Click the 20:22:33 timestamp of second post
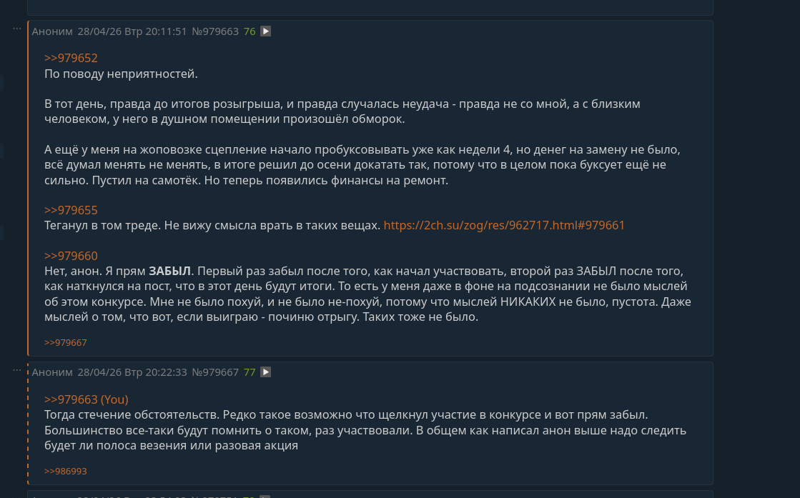The image size is (800, 498). [166, 373]
